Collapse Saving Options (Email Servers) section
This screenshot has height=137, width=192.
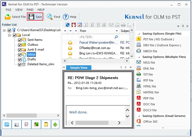coord(139,116)
